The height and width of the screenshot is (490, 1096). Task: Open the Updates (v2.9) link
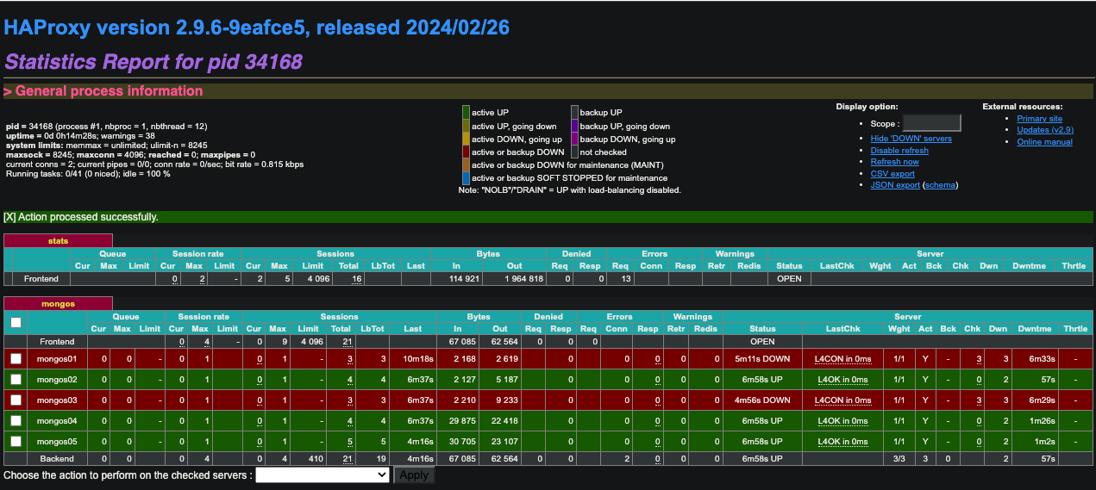[x=1045, y=130]
